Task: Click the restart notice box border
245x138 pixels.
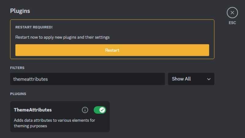Action: (112, 20)
